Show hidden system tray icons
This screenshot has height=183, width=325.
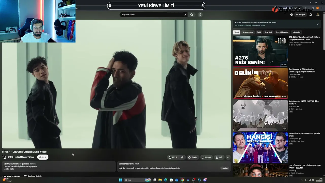pyautogui.click(x=302, y=180)
